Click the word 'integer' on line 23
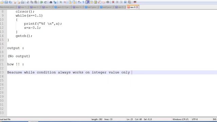 pos(99,72)
